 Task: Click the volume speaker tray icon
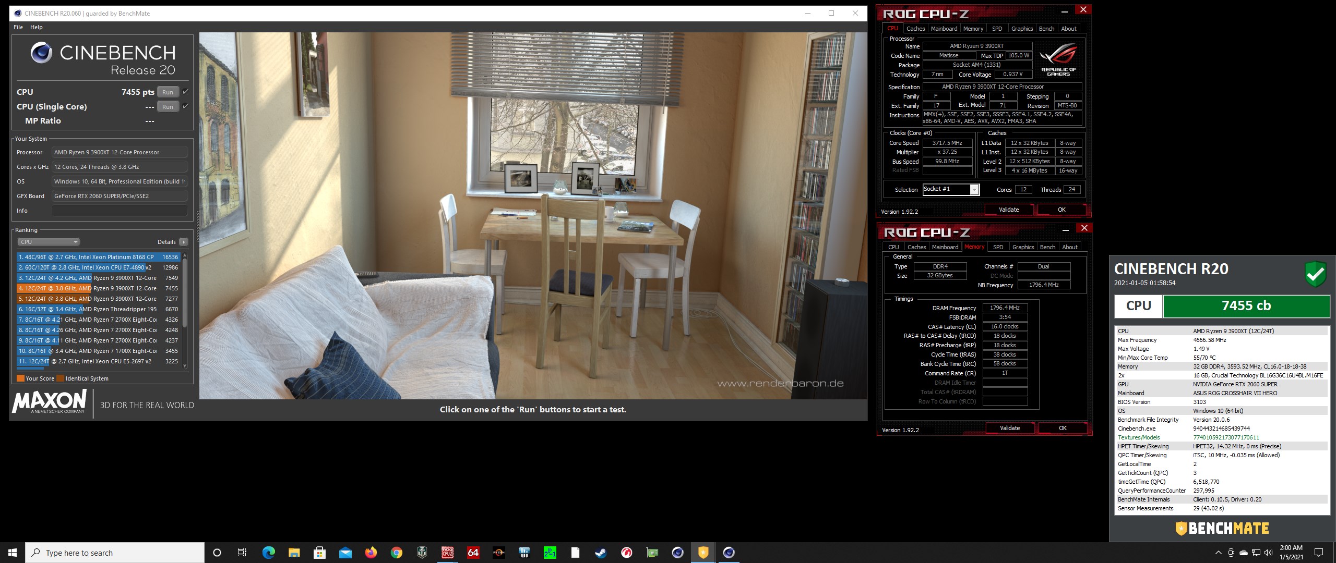(x=1268, y=553)
